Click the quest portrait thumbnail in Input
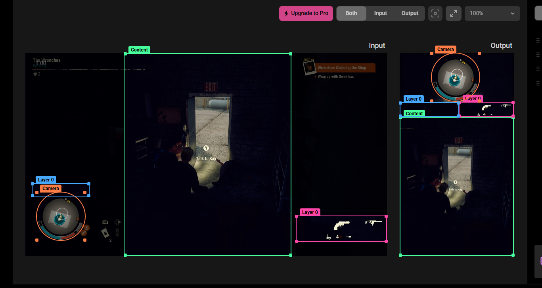542x288 pixels. 308,68
